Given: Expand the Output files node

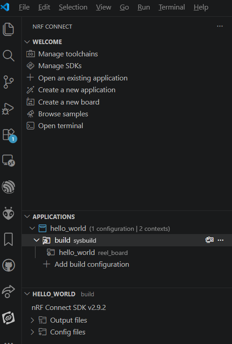Looking at the screenshot, I should (32, 320).
